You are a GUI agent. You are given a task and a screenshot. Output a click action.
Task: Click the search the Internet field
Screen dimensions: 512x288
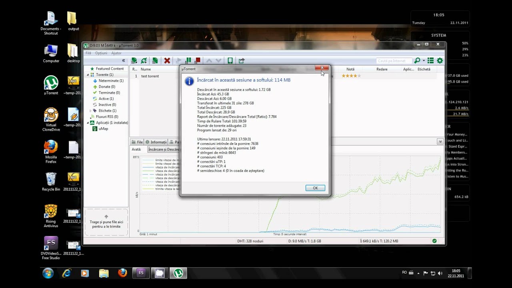[394, 61]
